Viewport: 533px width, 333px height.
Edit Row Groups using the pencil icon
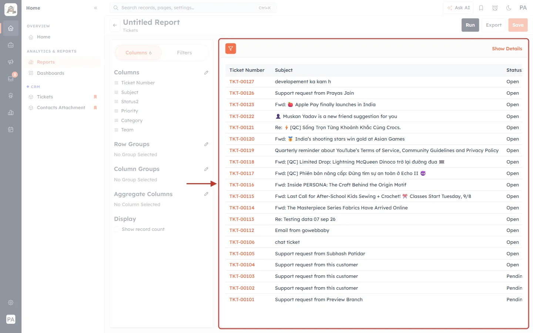[x=206, y=144]
